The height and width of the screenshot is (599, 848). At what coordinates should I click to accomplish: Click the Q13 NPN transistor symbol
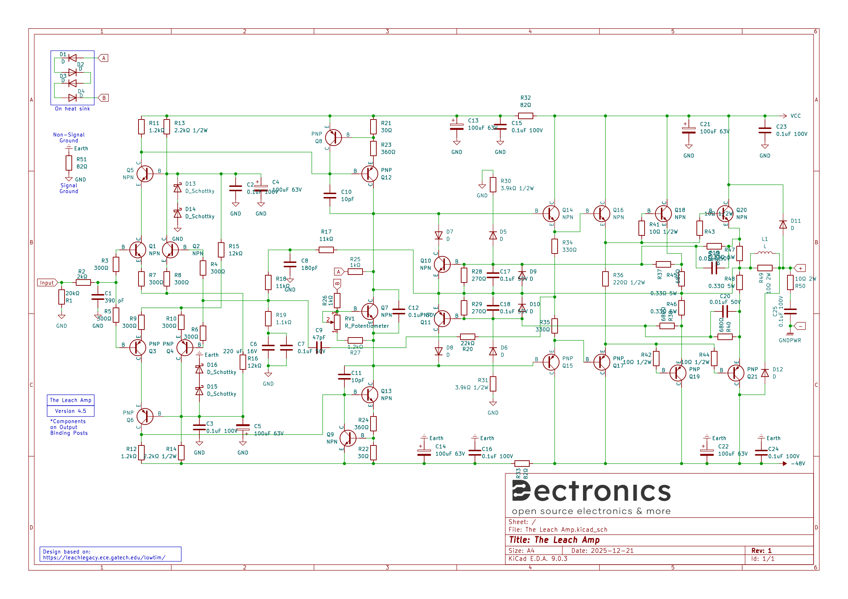370,395
